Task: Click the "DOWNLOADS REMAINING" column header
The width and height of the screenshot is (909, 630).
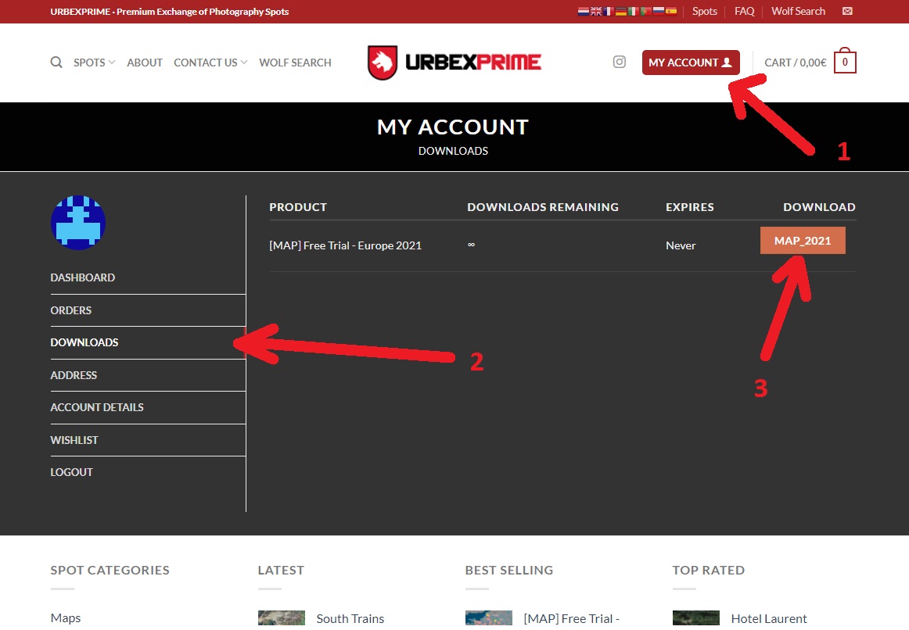Action: click(x=543, y=206)
